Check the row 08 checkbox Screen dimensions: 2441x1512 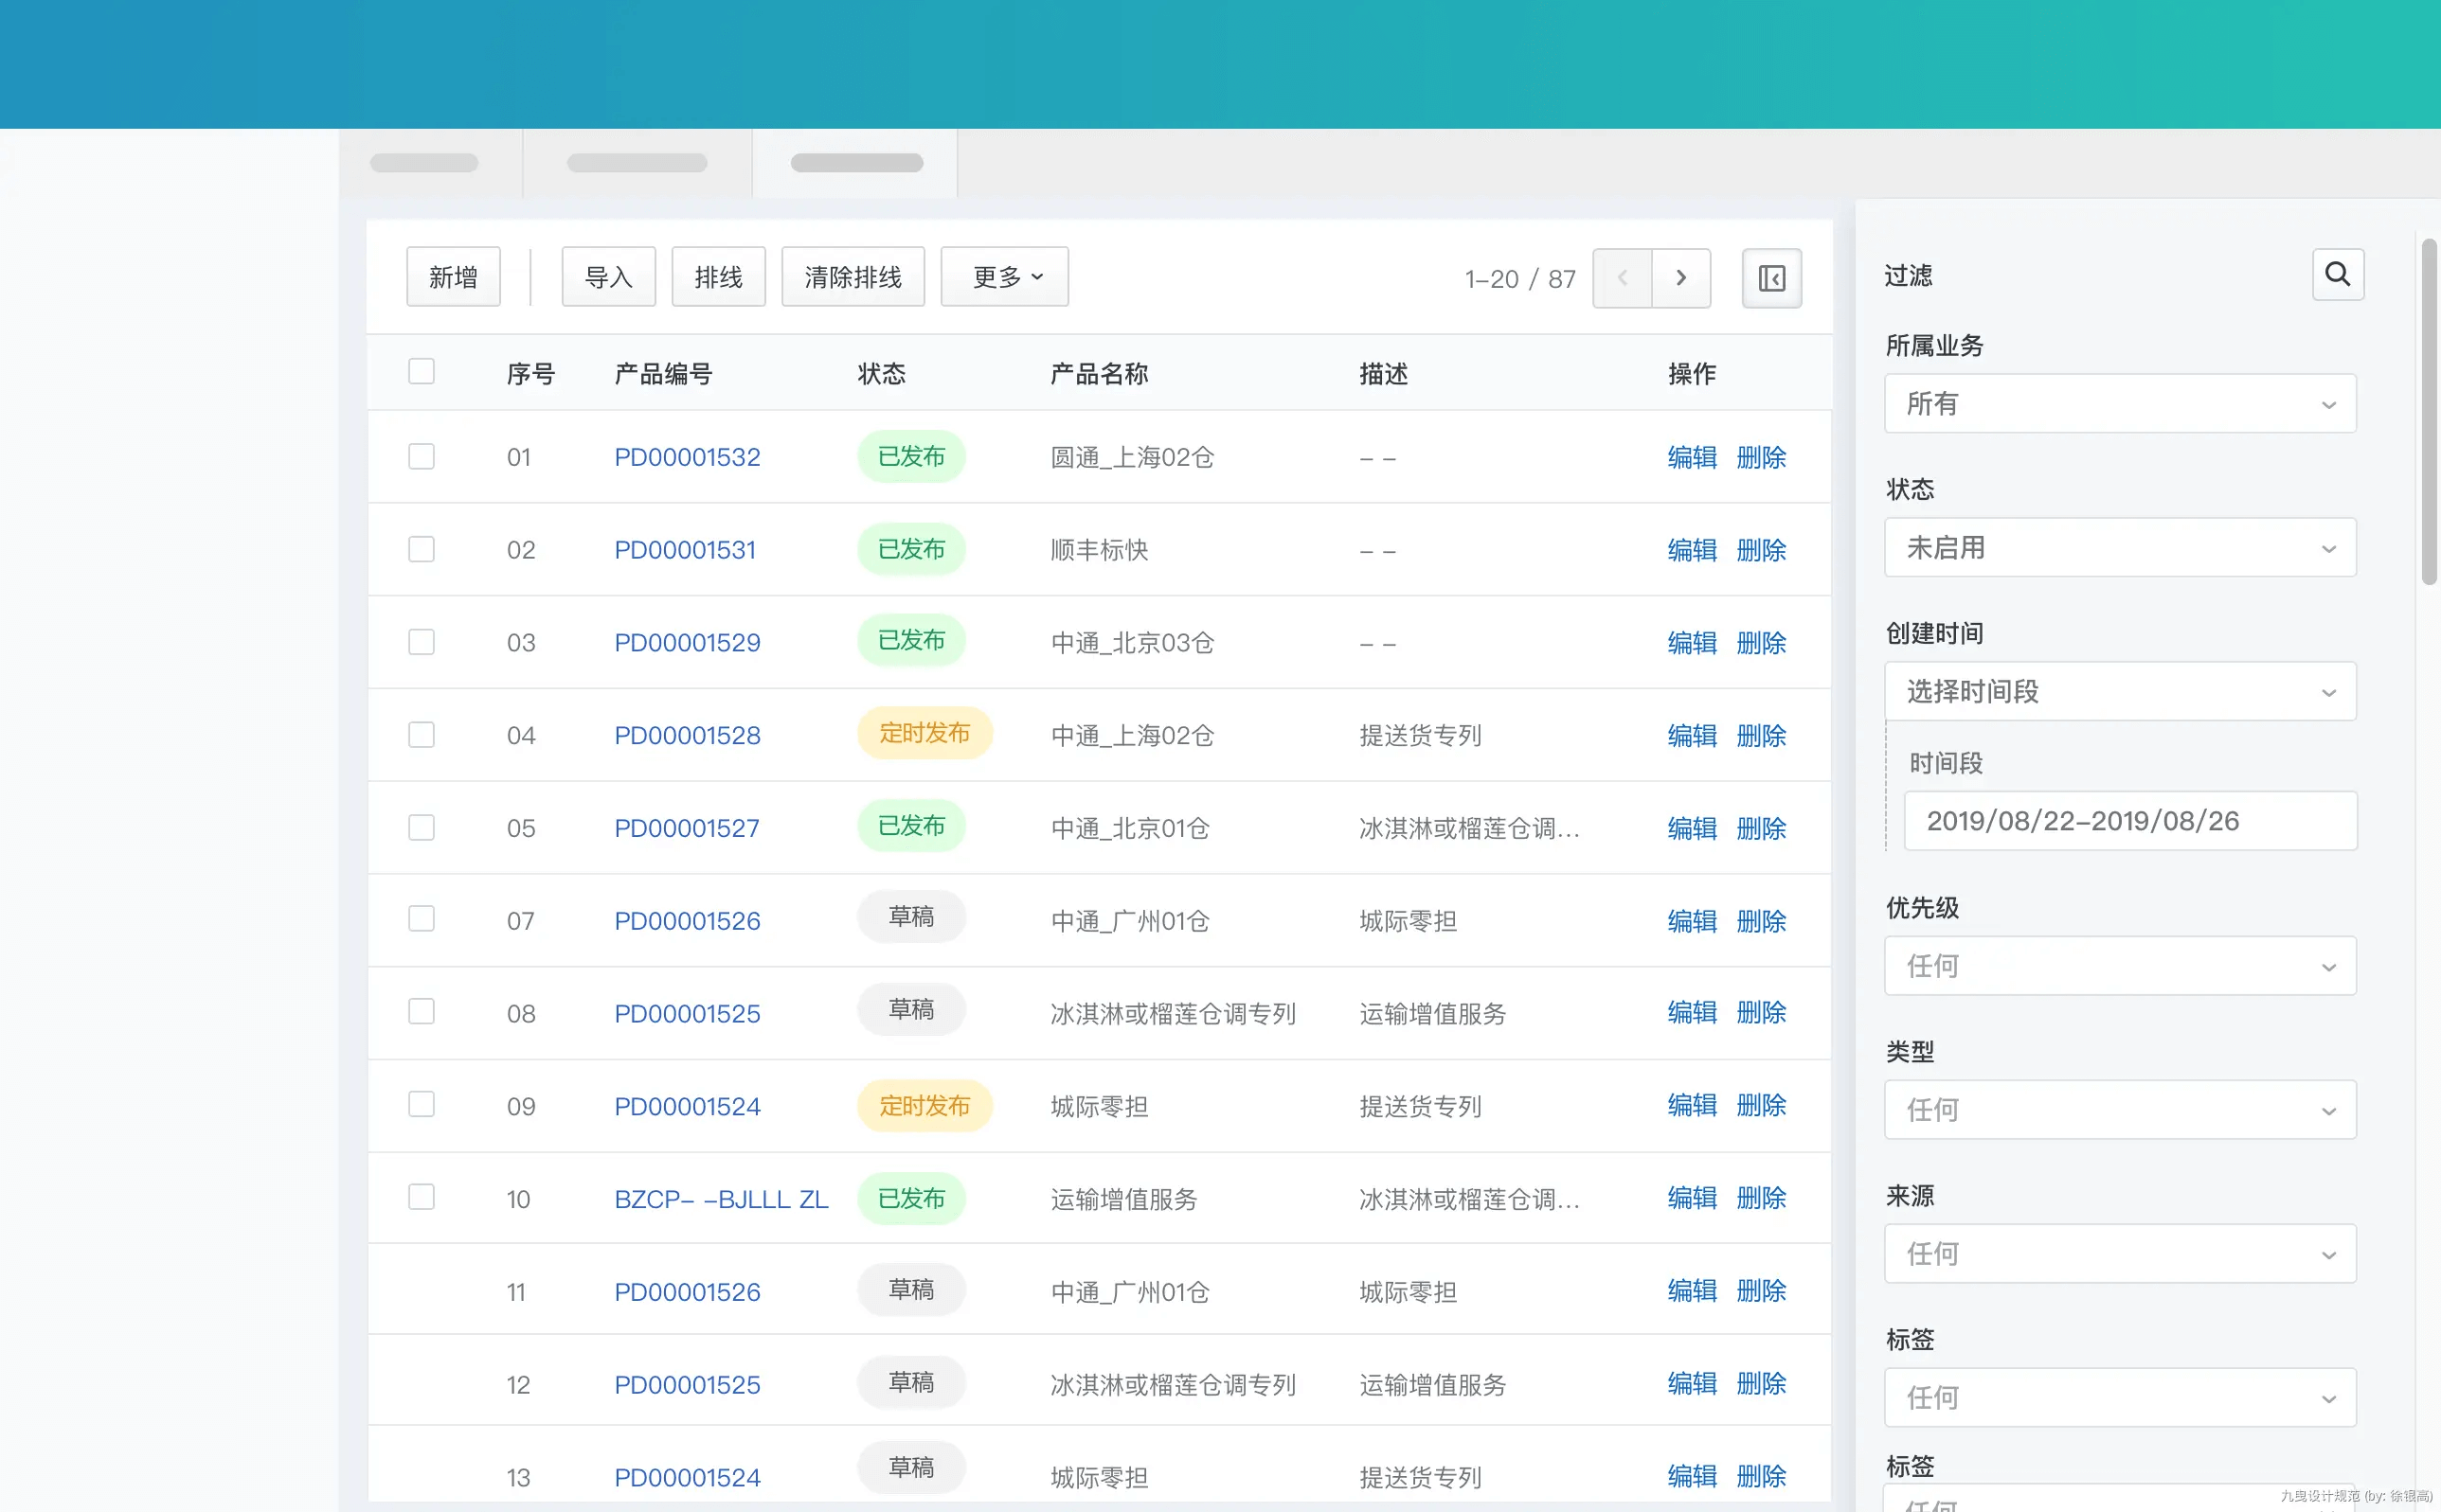pos(422,1011)
